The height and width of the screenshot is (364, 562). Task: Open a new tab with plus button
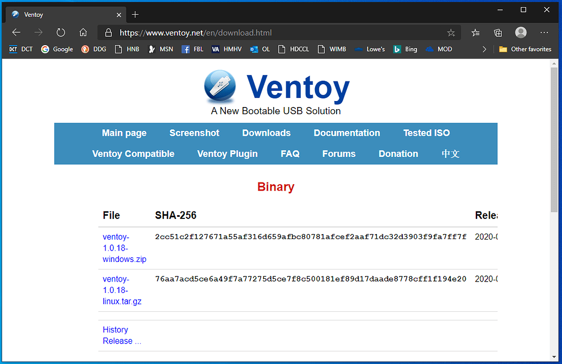click(x=135, y=14)
